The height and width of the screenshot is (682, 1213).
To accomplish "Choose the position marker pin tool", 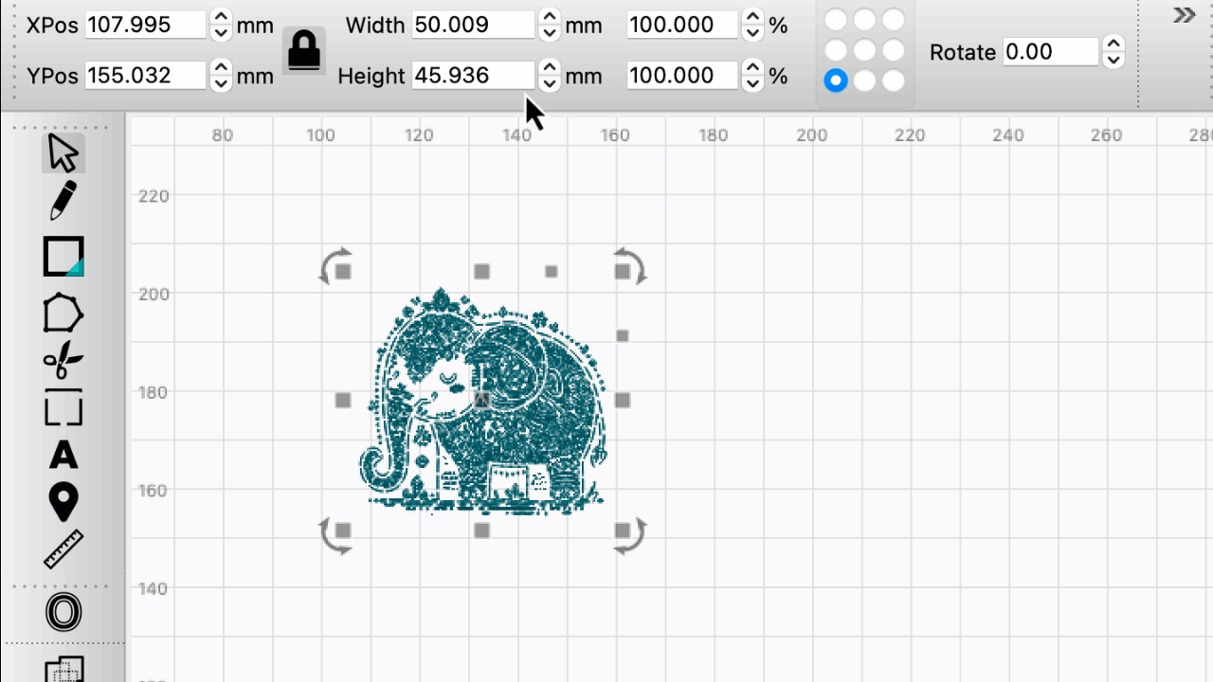I will pyautogui.click(x=63, y=502).
